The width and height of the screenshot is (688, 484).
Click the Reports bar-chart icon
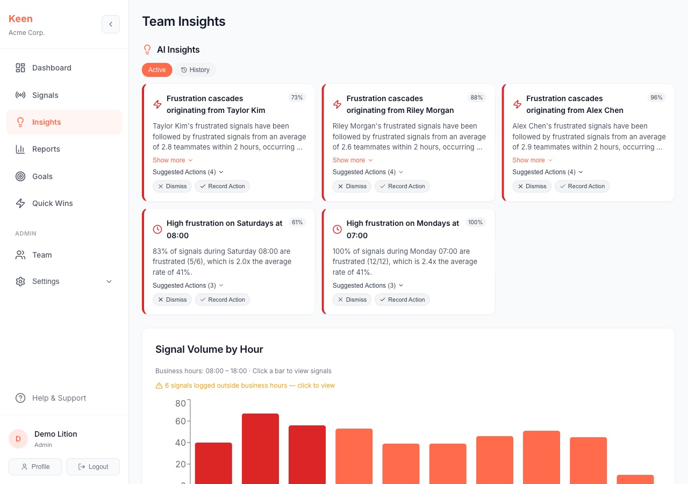coord(20,149)
